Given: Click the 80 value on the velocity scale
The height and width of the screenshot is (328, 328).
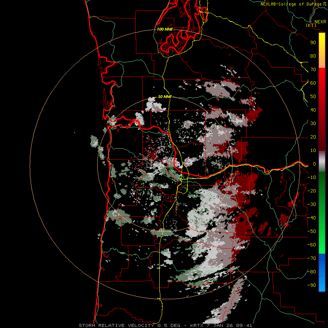Looking at the screenshot, I should (x=313, y=56).
